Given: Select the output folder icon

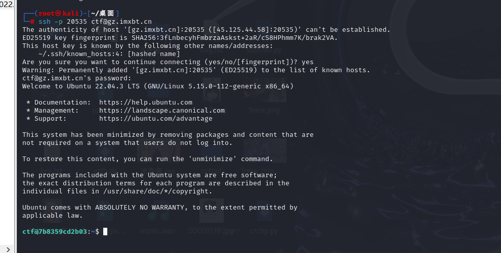Looking at the screenshot, I should [211, 156].
